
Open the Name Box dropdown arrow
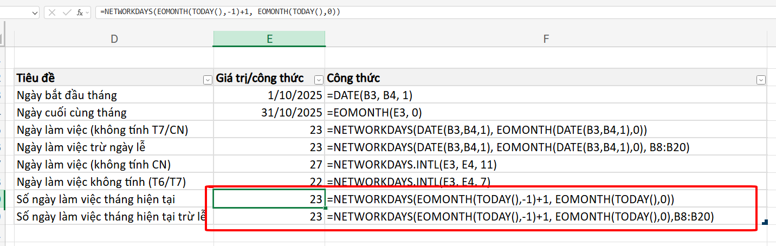tap(35, 12)
